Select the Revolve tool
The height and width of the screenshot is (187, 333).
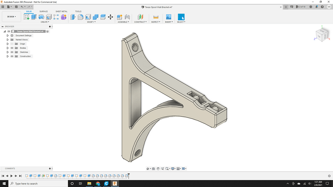[x=41, y=17]
